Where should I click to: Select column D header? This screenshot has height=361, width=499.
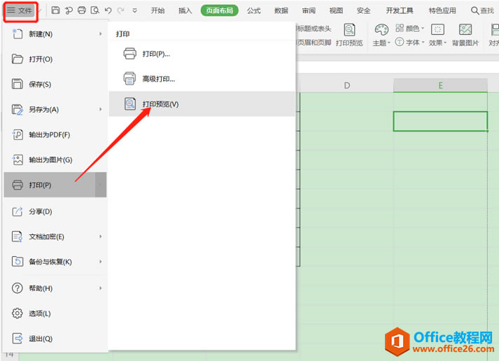[x=347, y=85]
